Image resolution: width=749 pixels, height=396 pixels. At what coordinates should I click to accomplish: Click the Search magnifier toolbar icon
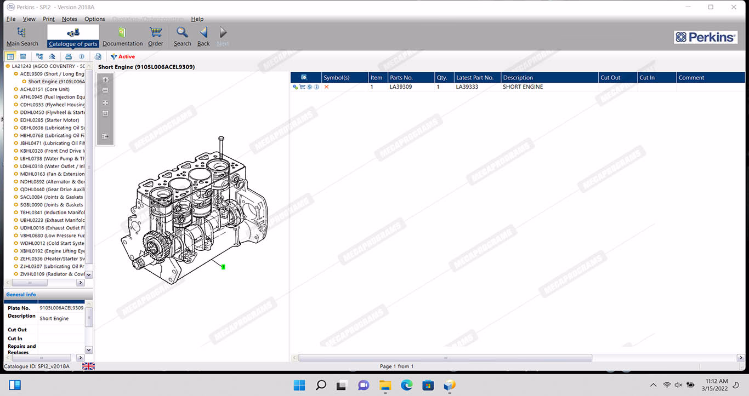point(182,37)
